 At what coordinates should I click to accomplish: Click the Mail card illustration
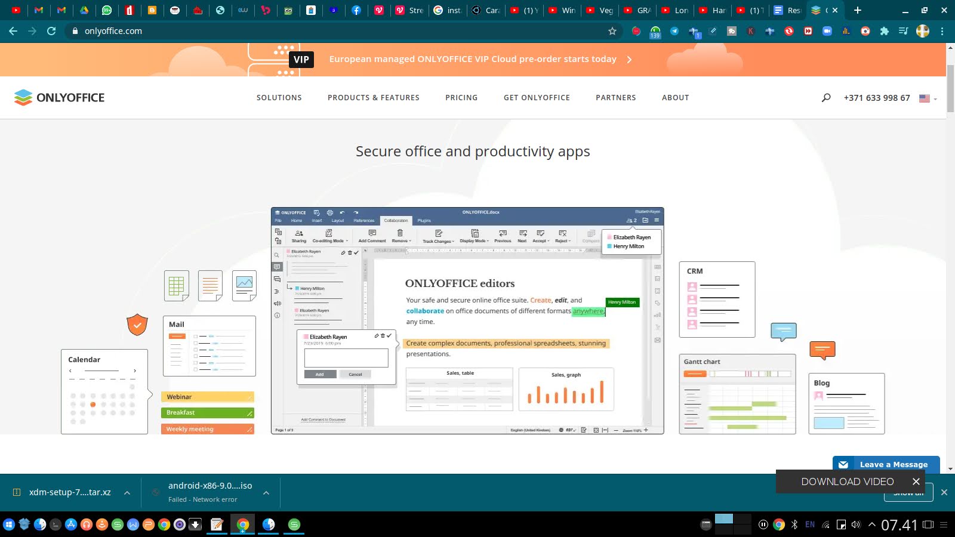coord(210,346)
